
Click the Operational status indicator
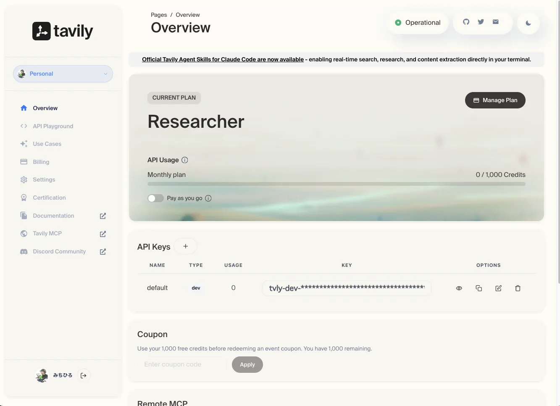point(418,23)
